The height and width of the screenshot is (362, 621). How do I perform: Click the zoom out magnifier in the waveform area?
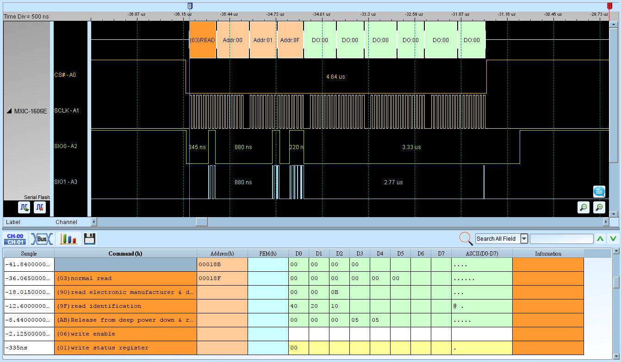584,207
